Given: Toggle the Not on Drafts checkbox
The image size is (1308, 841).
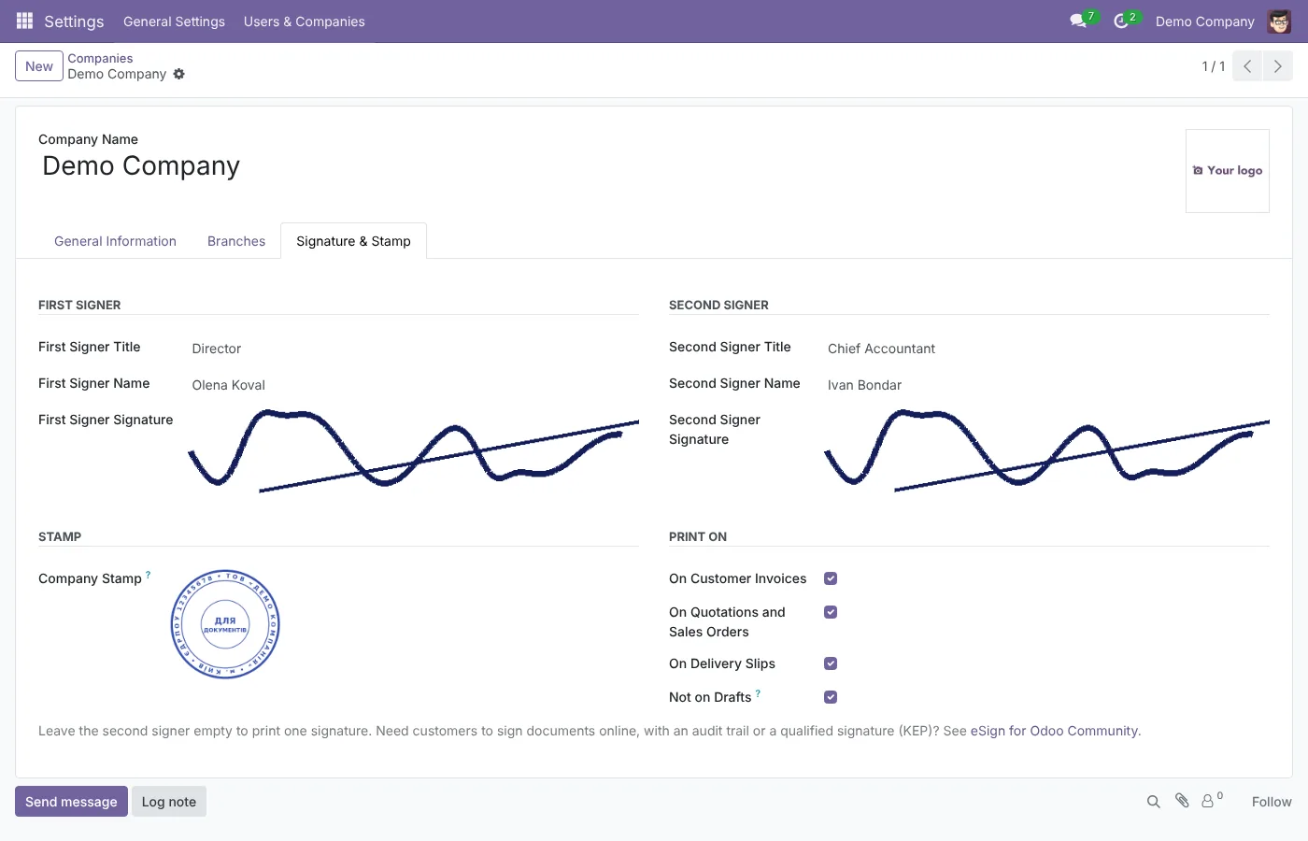Looking at the screenshot, I should (831, 697).
